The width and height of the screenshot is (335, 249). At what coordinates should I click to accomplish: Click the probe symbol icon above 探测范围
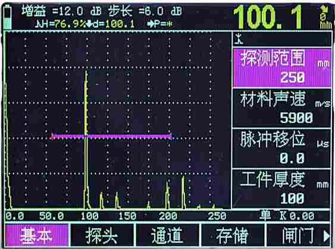239,39
